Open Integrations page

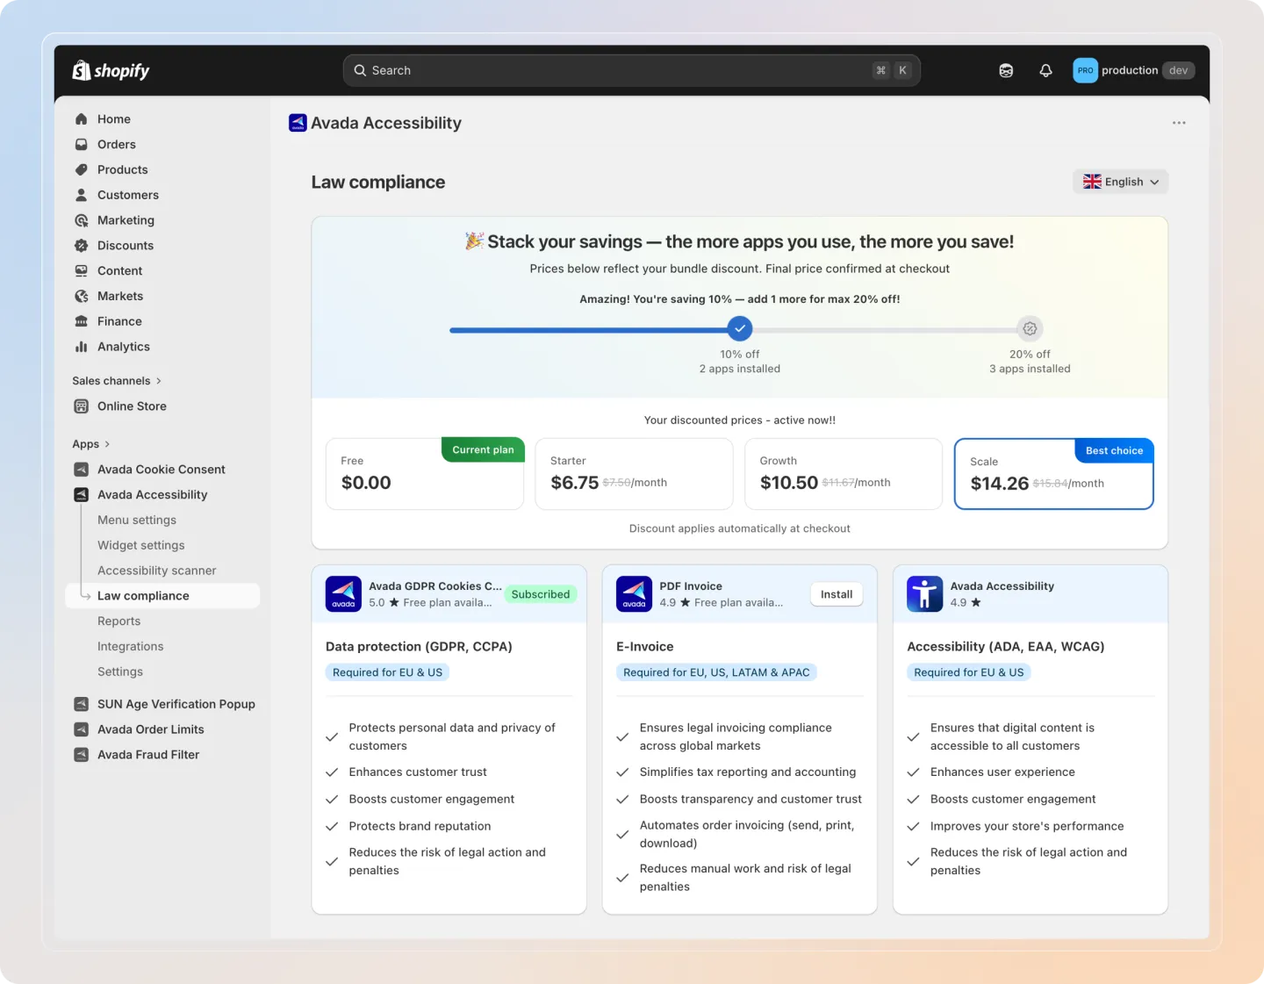131,647
